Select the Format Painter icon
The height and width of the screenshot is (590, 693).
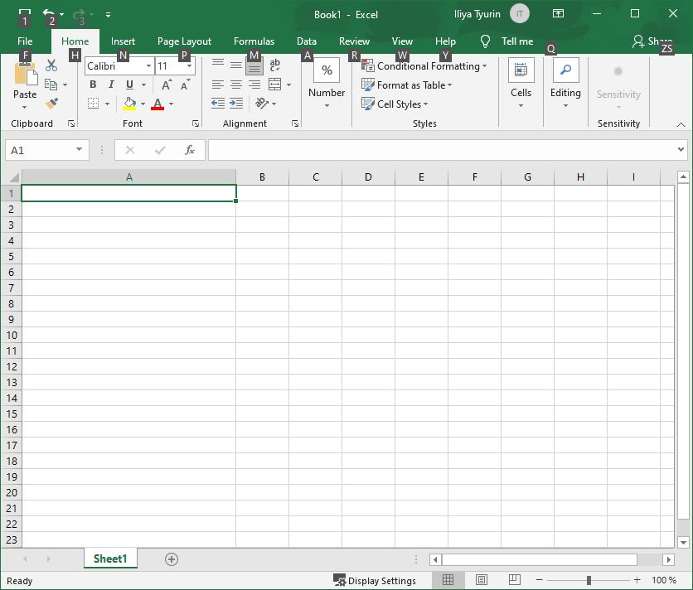click(x=50, y=104)
